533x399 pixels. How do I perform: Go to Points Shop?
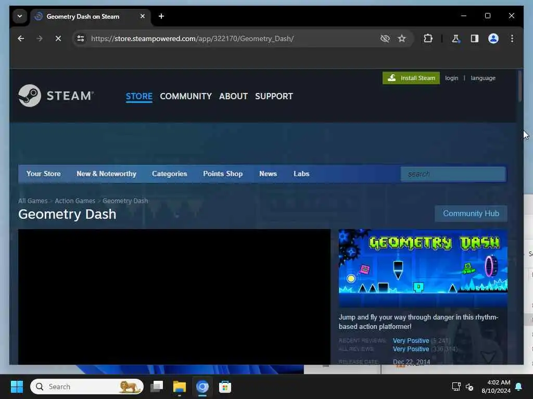pyautogui.click(x=223, y=174)
